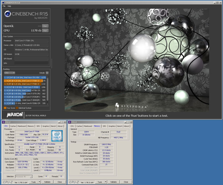Select ranking row 8 Core i7-3840QM
This screenshot has width=223, height=185.
click(25, 100)
